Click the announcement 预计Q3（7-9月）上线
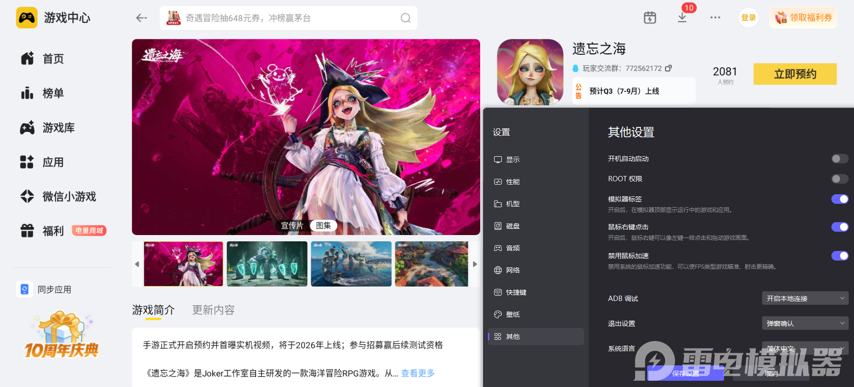The image size is (854, 387). (x=624, y=91)
